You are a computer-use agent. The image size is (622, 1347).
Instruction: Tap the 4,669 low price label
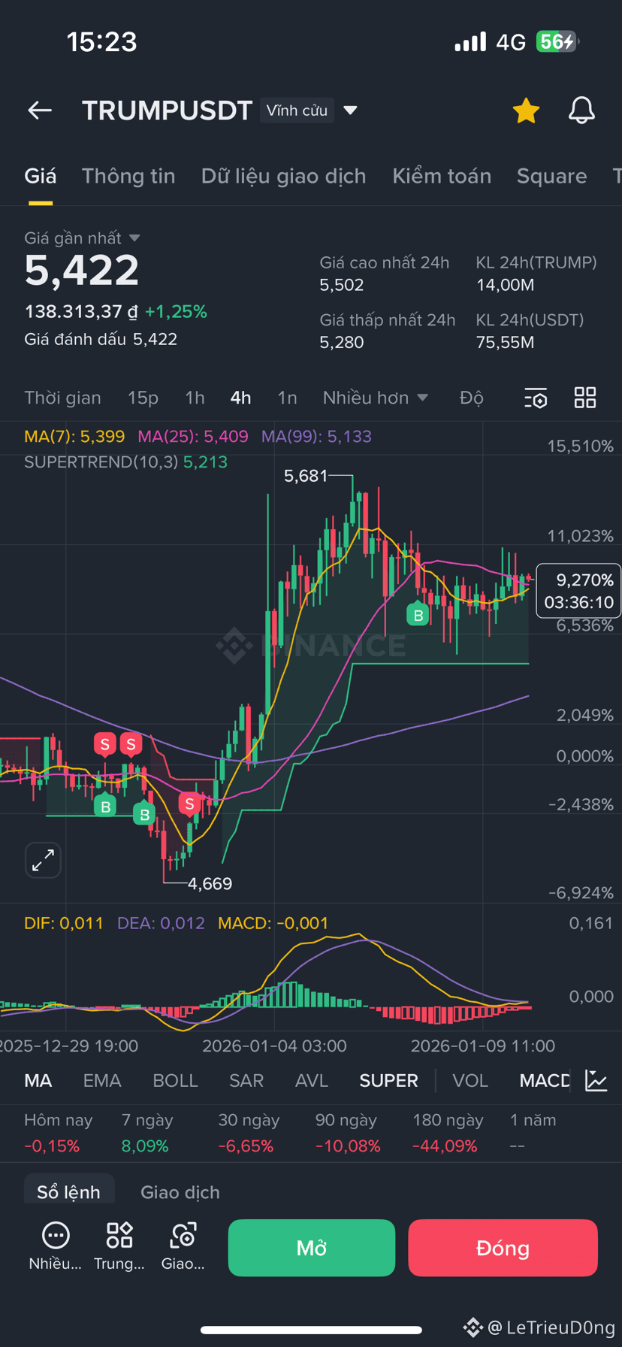(210, 884)
